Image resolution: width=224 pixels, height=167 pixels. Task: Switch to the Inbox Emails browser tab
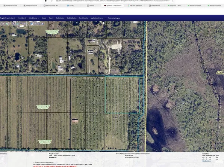click(x=51, y=6)
